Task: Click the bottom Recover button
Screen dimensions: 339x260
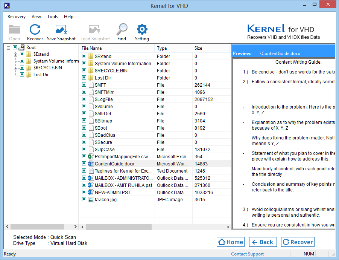Action: click(298, 242)
